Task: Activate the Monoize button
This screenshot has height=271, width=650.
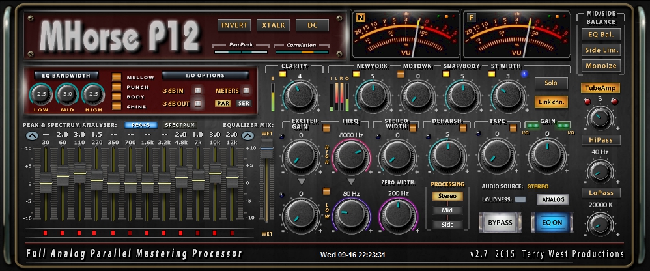Action: pyautogui.click(x=601, y=66)
